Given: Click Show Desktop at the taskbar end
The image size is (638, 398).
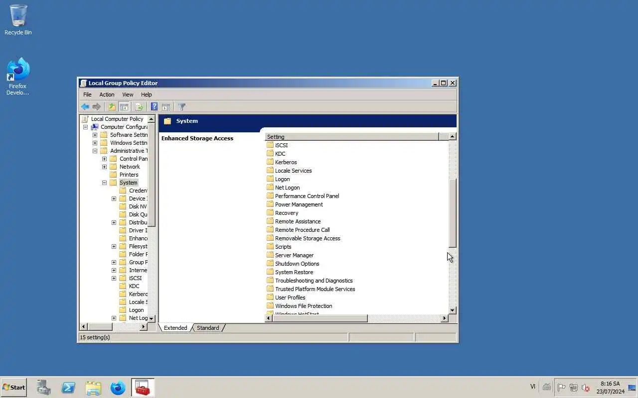Looking at the screenshot, I should 632,388.
